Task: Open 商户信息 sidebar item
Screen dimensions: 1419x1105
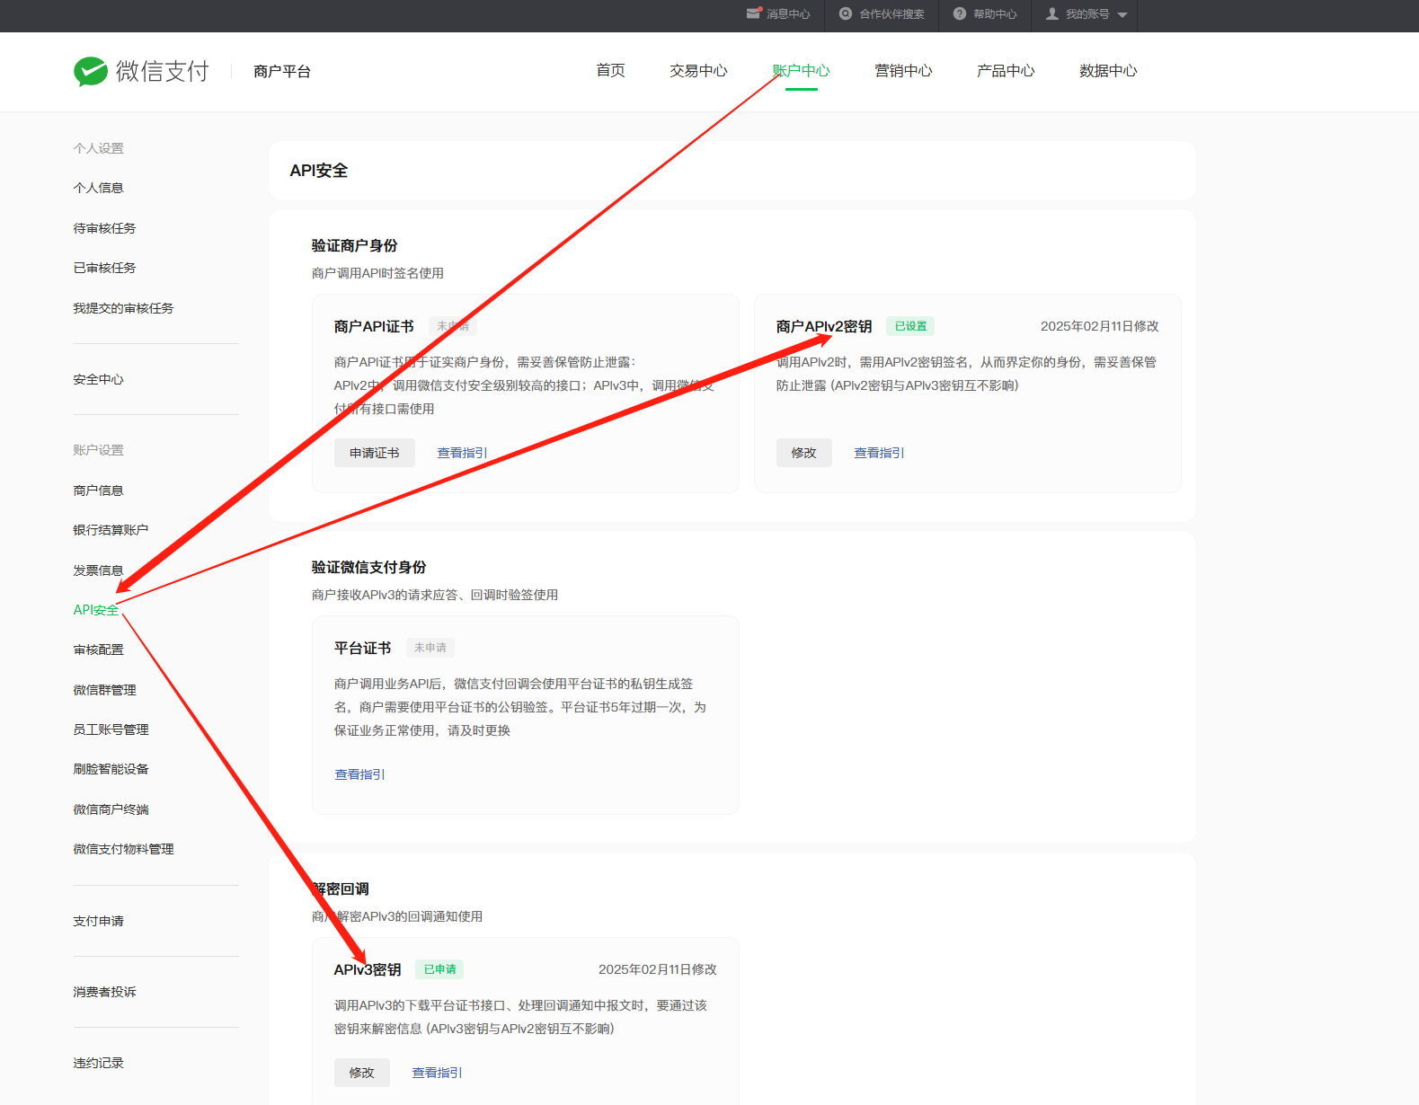Action: tap(99, 491)
